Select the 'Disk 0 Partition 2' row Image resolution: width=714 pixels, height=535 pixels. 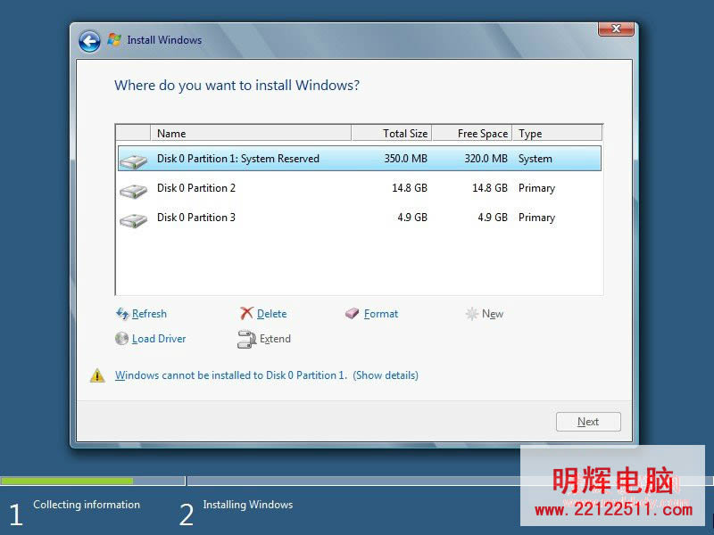tap(360, 188)
